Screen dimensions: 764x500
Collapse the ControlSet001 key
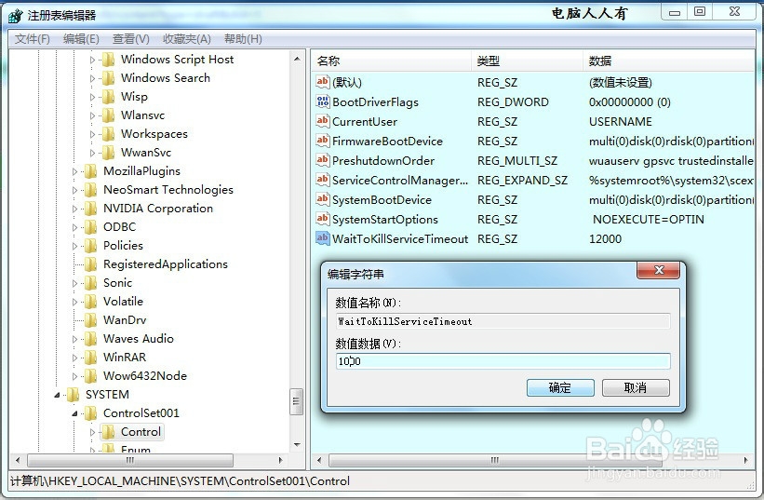click(74, 413)
